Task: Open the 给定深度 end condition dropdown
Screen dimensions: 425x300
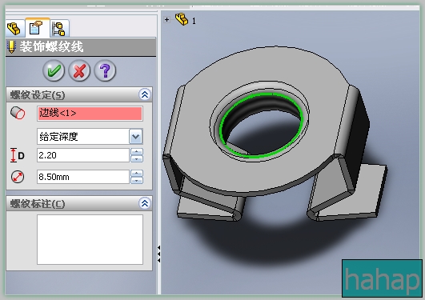Action: point(135,136)
